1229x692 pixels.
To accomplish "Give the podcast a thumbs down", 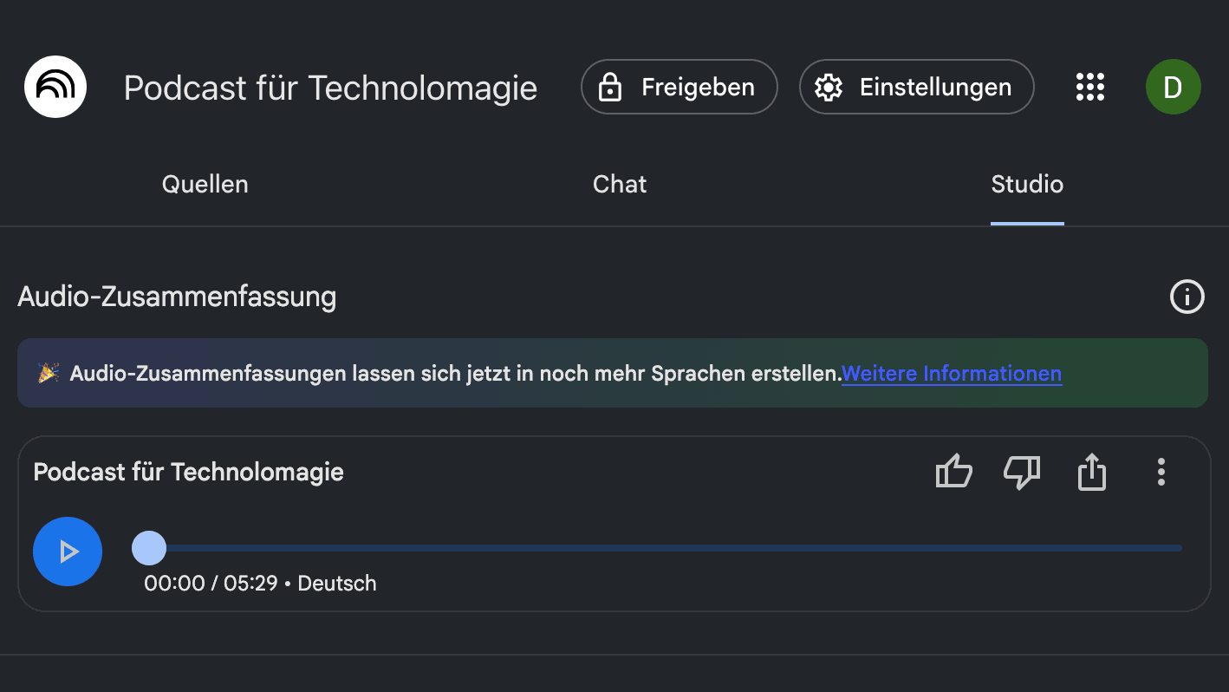I will 1022,473.
